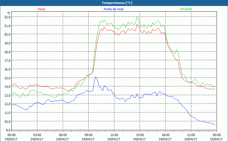228x142 pixels.
Task: Click the '18:00' time axis label
Action: point(165,135)
